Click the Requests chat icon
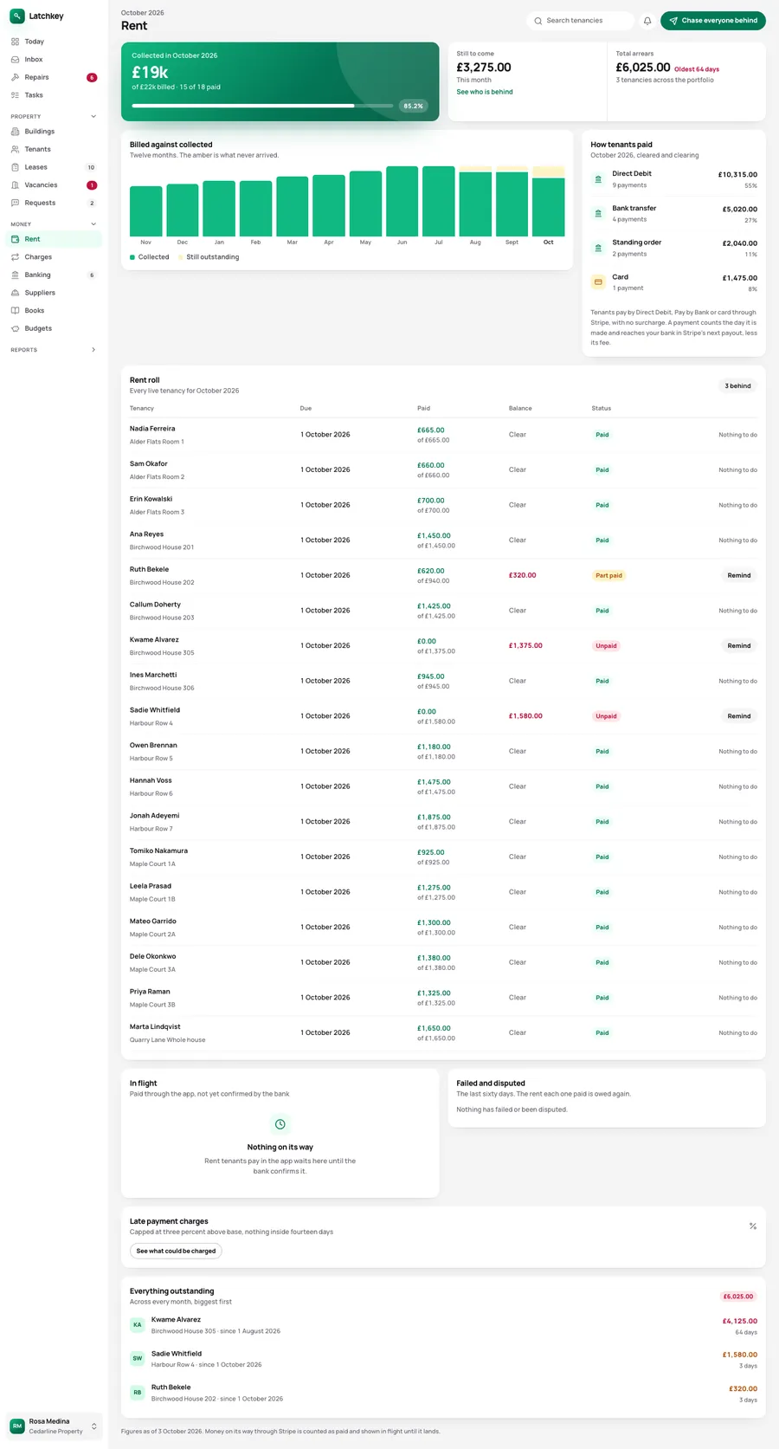This screenshot has width=779, height=1449. coord(15,203)
